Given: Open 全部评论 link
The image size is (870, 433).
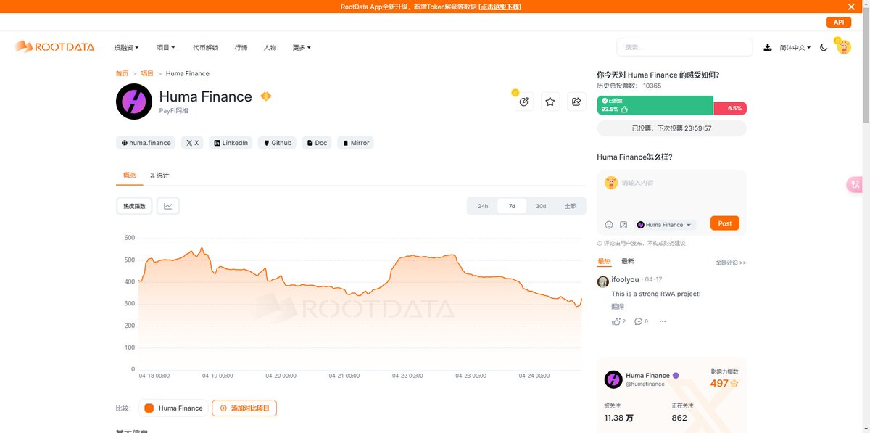Looking at the screenshot, I should 731,262.
